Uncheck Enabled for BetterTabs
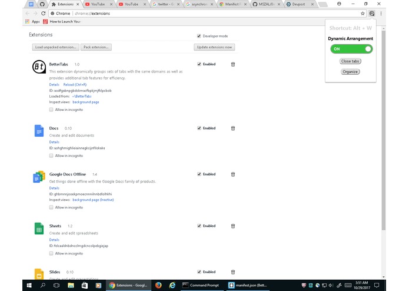The width and height of the screenshot is (409, 291). coord(199,64)
